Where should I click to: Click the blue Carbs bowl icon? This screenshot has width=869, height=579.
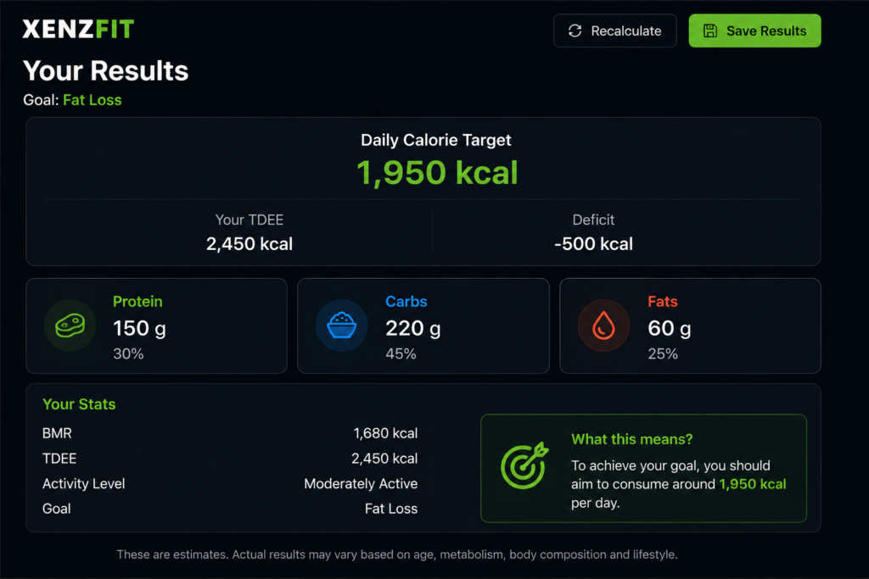(341, 326)
